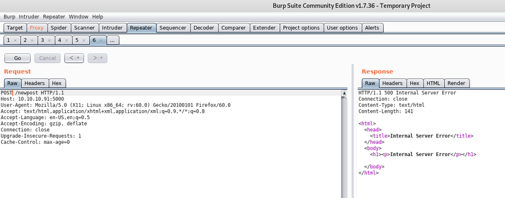Select Repeater request tab 1
This screenshot has height=198, width=505.
coord(9,40)
